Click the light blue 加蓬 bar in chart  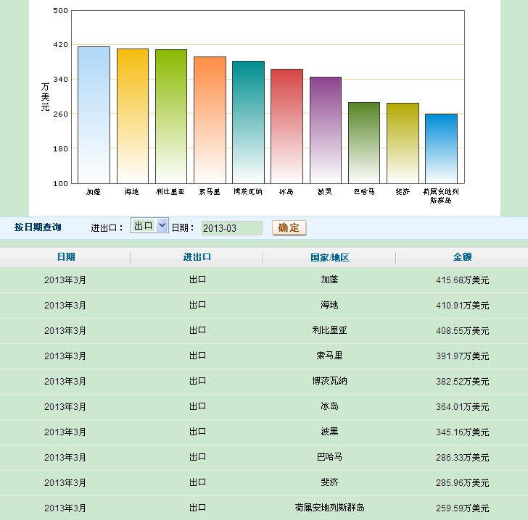[x=94, y=116]
